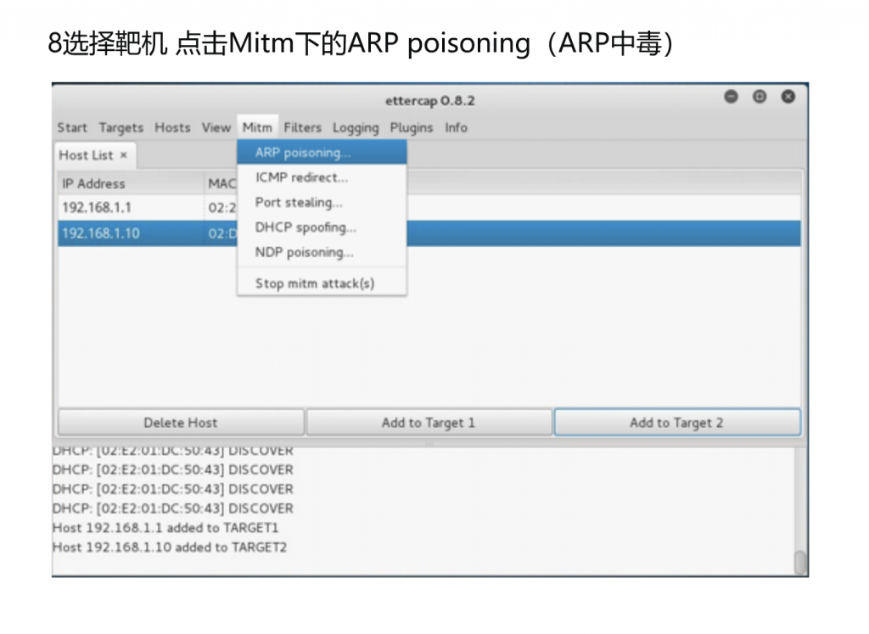This screenshot has width=869, height=634.
Task: Select host 192.168.1.1 row
Action: (x=429, y=208)
